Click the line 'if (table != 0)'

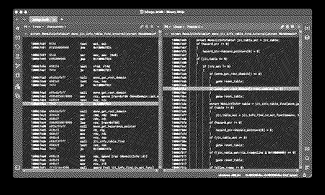pos(222,108)
